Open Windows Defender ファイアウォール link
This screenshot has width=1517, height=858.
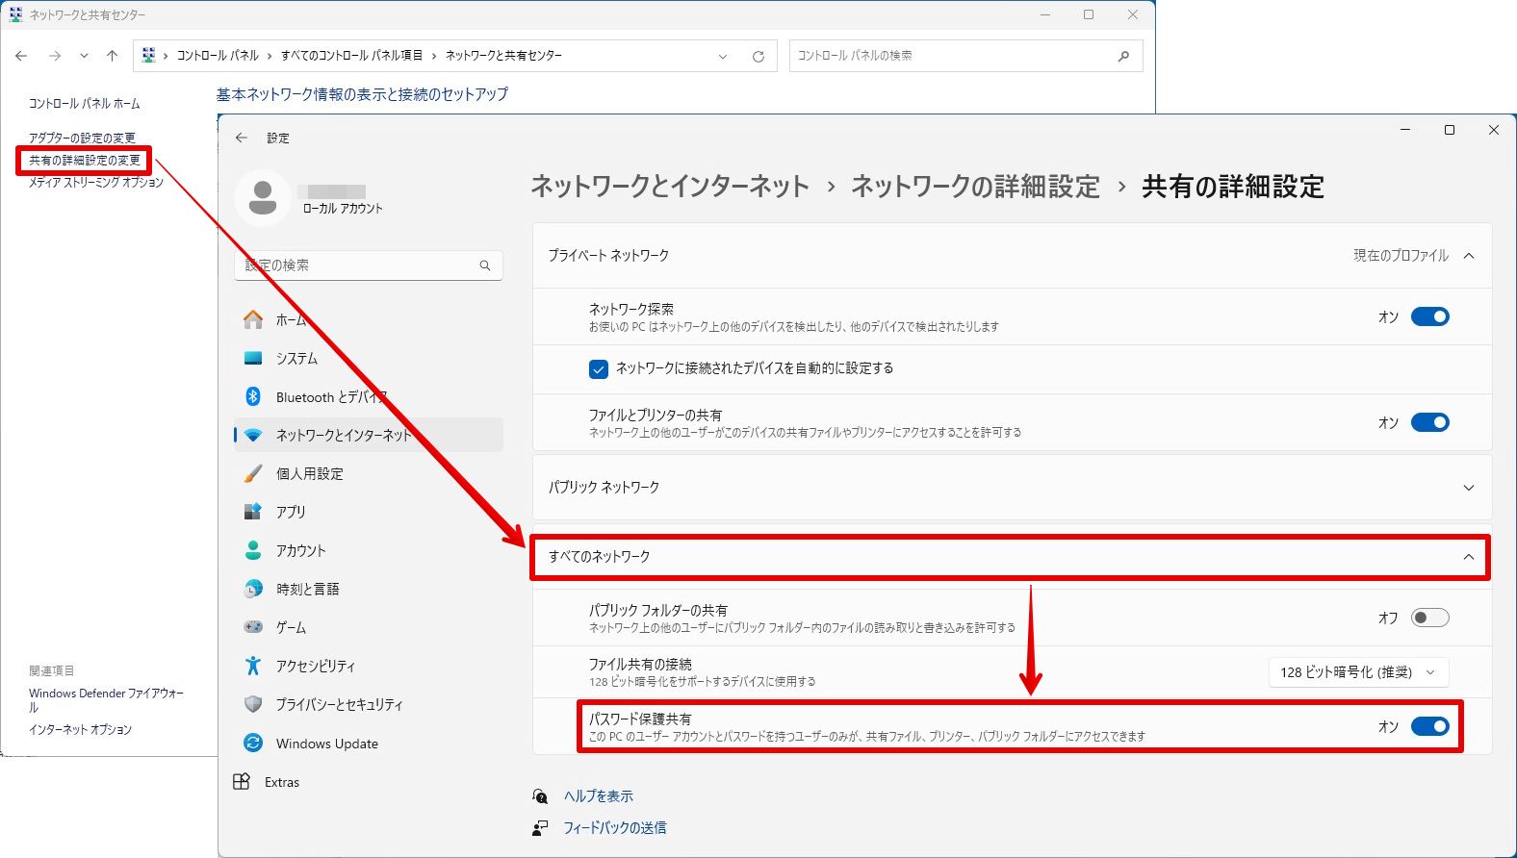coord(106,699)
